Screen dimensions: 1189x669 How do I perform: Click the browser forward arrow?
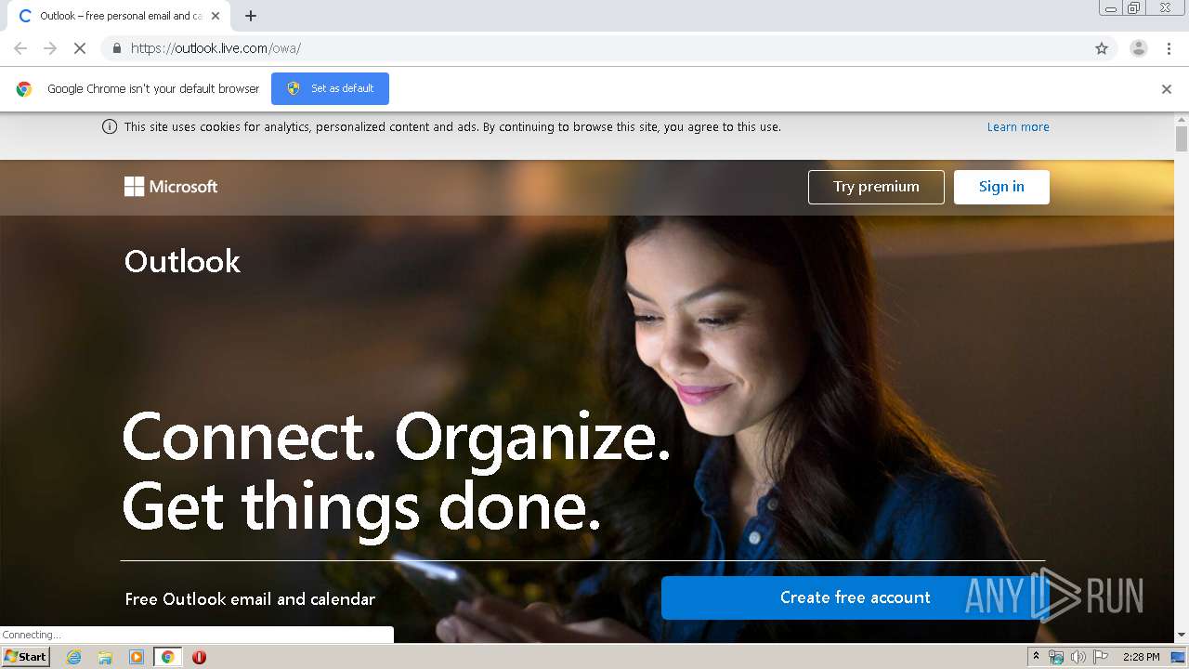(50, 48)
